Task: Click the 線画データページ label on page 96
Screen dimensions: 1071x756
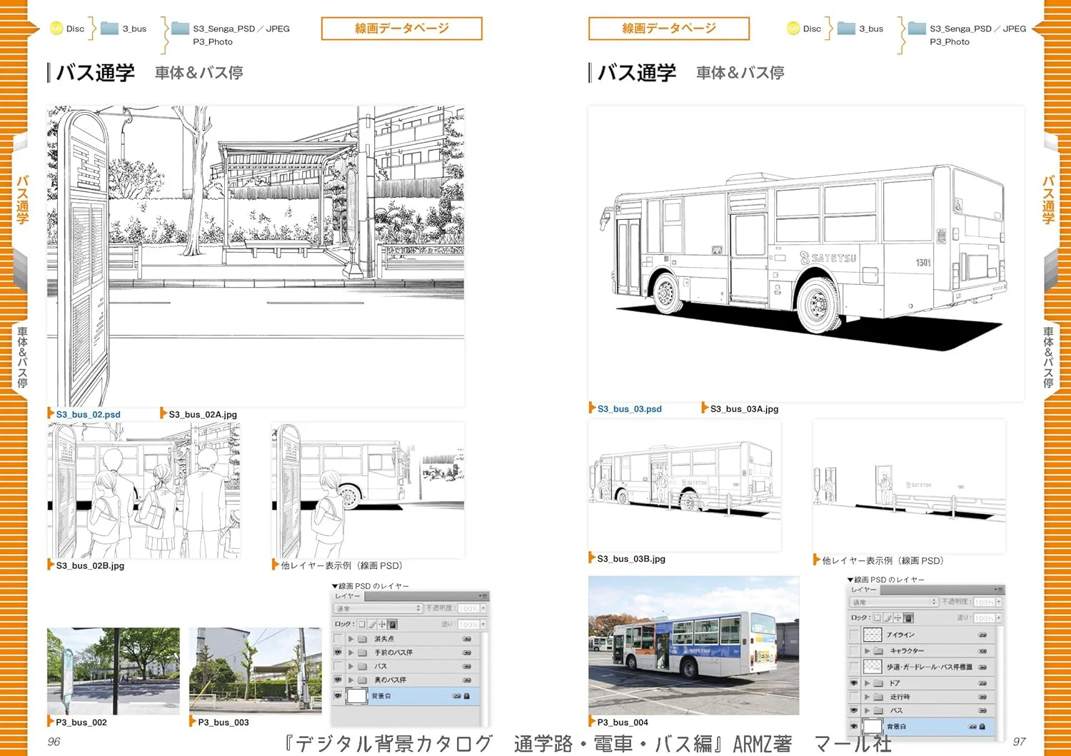Action: (x=402, y=29)
